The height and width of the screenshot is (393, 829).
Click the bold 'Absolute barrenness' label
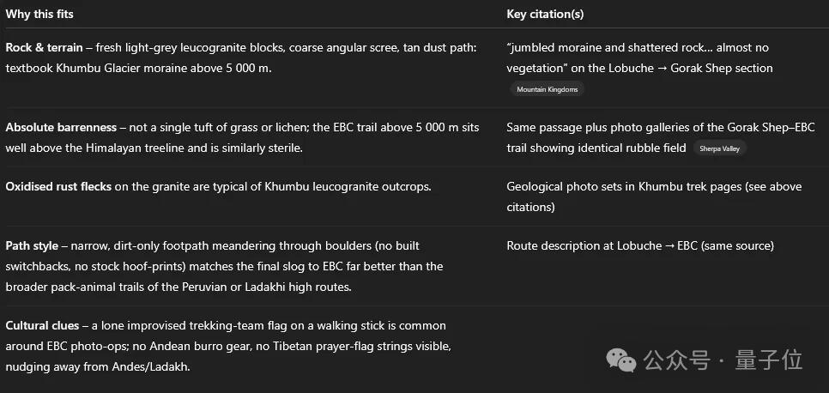[61, 128]
